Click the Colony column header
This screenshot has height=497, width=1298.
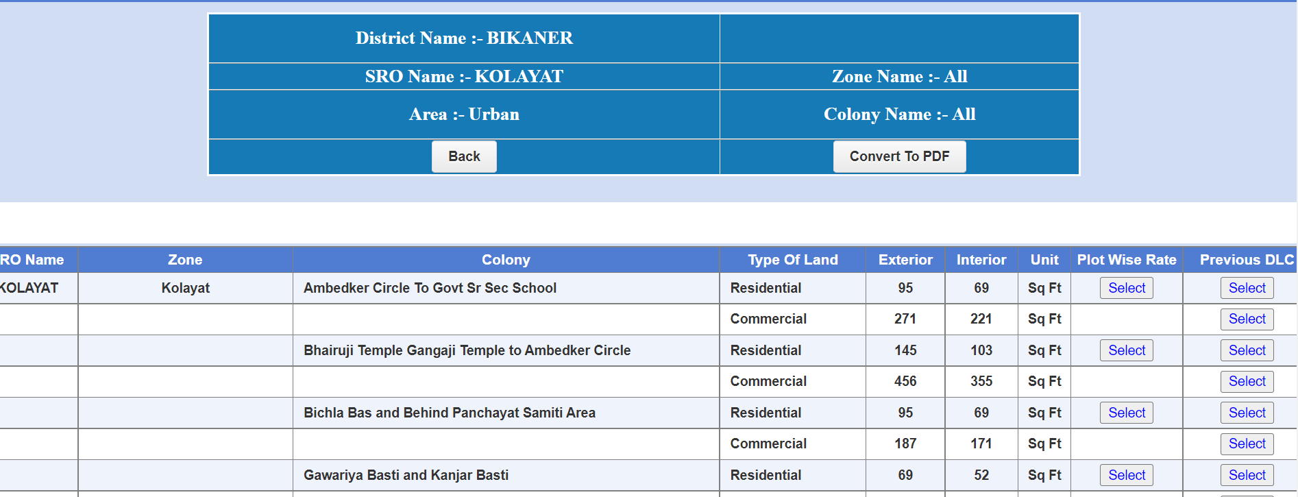click(x=506, y=260)
